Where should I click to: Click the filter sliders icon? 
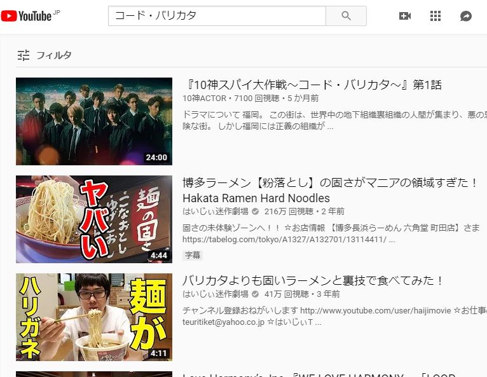coord(24,55)
